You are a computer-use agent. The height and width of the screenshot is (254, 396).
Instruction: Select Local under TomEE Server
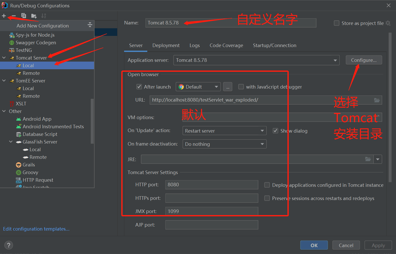tap(28, 88)
